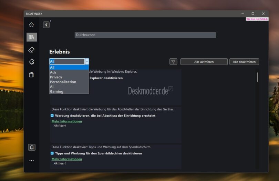Open the shopping bag store icon

pos(31,75)
